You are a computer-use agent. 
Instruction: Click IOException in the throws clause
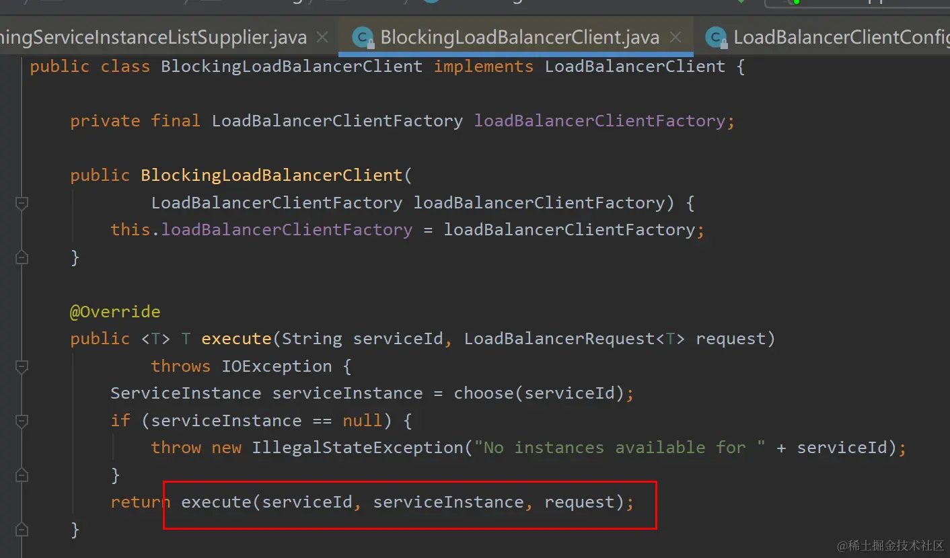coord(277,366)
